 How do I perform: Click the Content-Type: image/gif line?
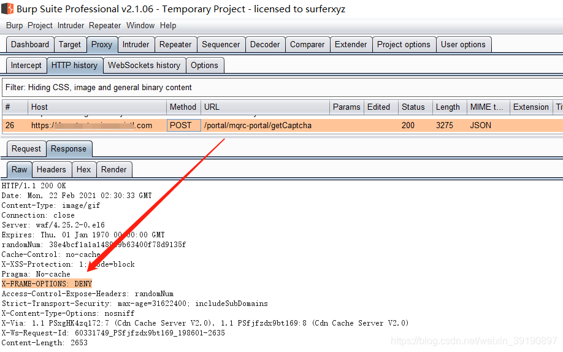coord(51,205)
